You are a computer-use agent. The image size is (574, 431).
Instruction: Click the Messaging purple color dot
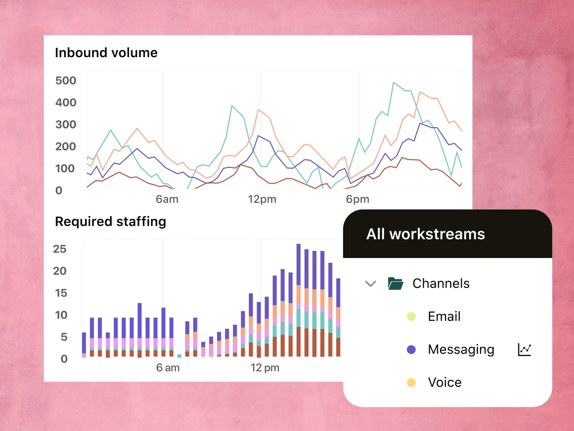click(x=411, y=349)
